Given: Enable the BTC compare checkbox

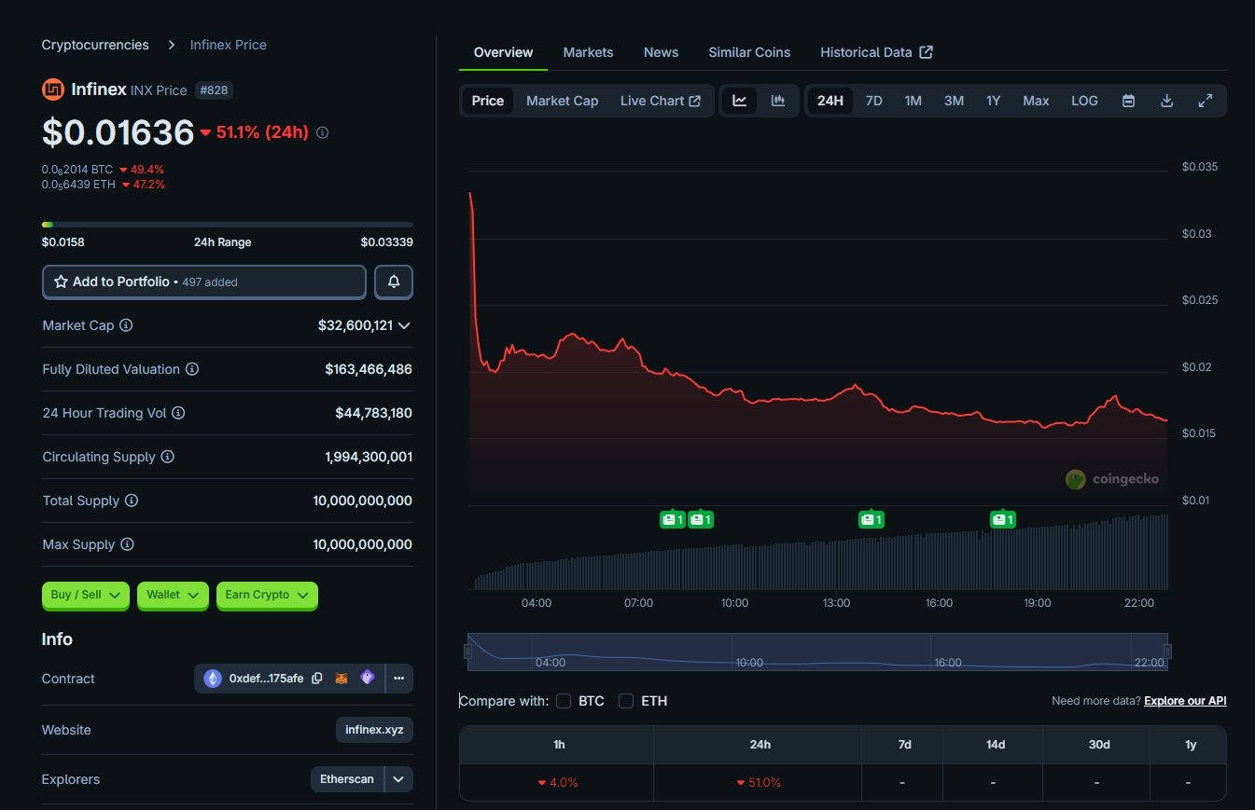Looking at the screenshot, I should (x=564, y=701).
